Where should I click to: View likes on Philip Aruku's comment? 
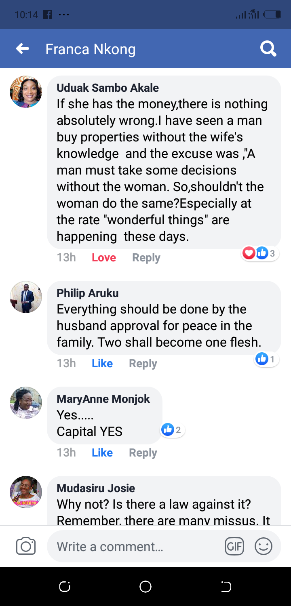266,359
